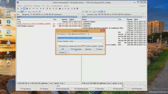
Task: Click the binoculars Search files toolbar icon
Action: 60,9
